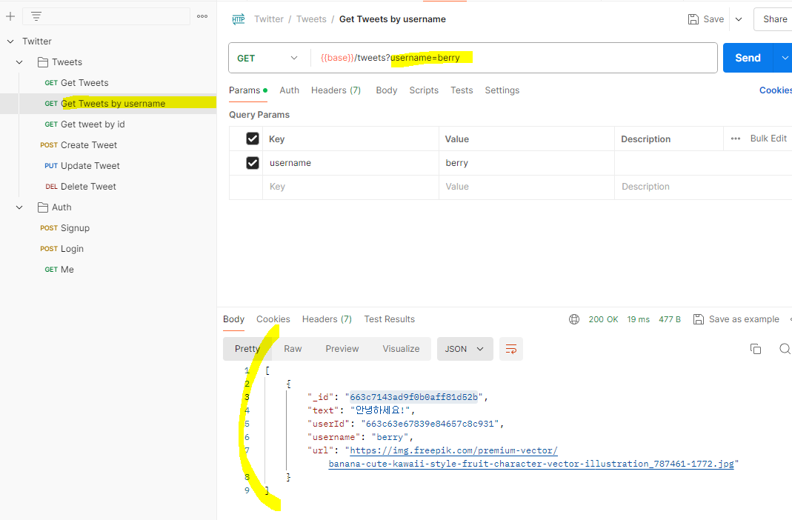This screenshot has height=520, width=792.
Task: Switch to the request Auth tab
Action: tap(290, 90)
